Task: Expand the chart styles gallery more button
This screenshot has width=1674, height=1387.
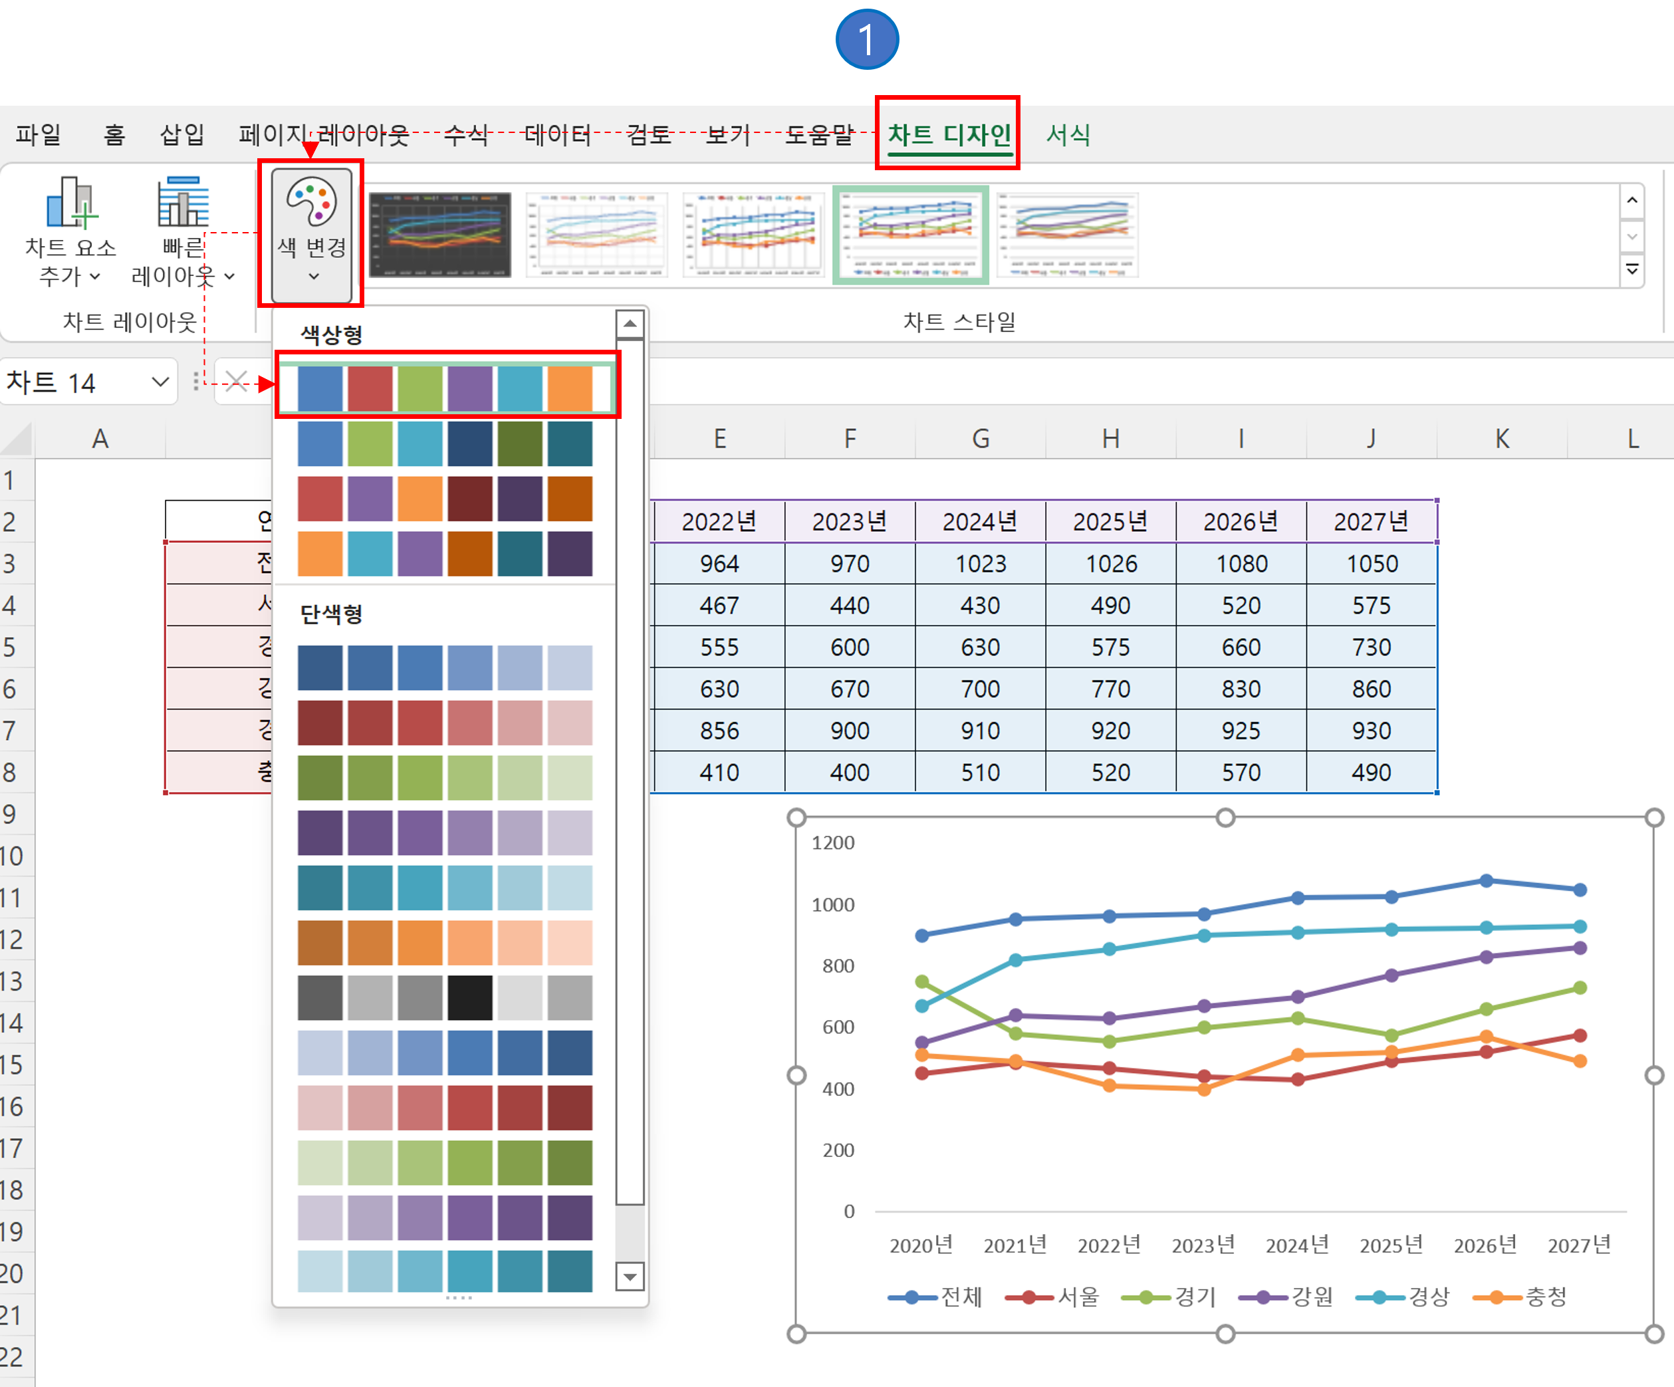Action: [x=1631, y=270]
